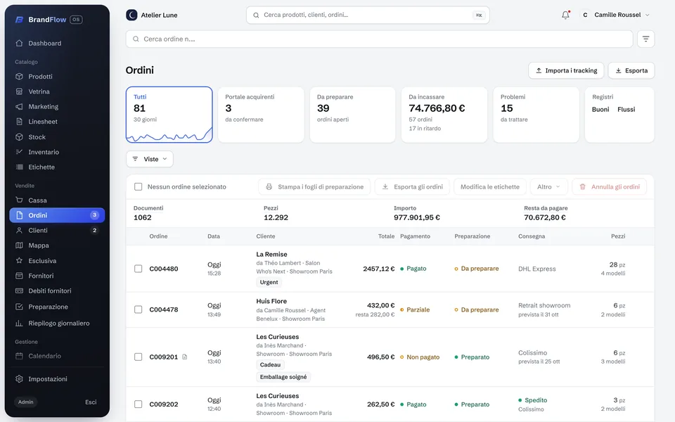Screen dimensions: 675x422
Task: Click the Esclusiva star icon
Action: tap(19, 260)
